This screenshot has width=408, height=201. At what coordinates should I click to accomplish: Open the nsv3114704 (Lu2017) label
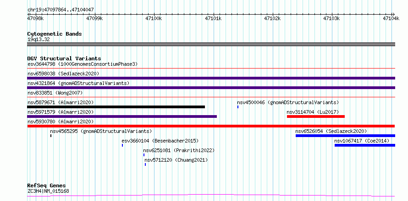(x=313, y=112)
